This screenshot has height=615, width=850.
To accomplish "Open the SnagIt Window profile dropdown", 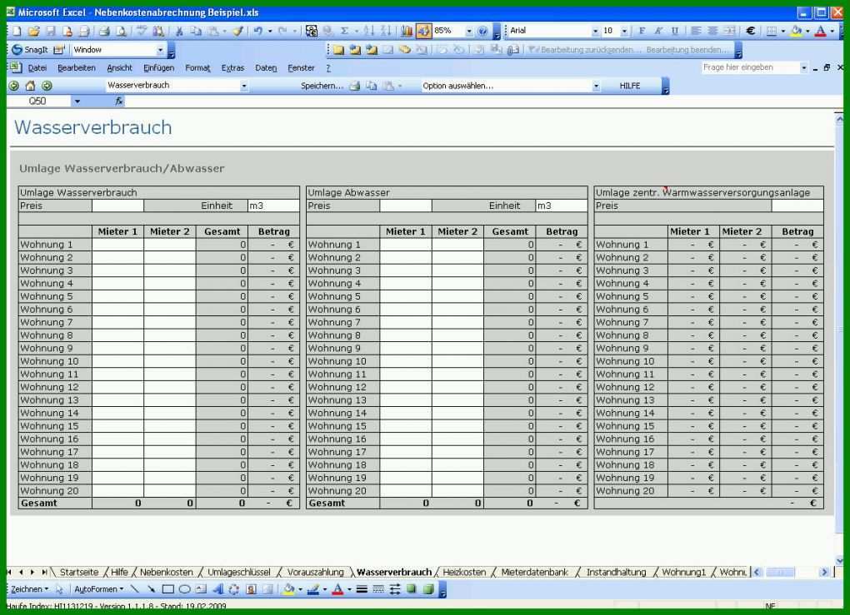I will pos(160,50).
